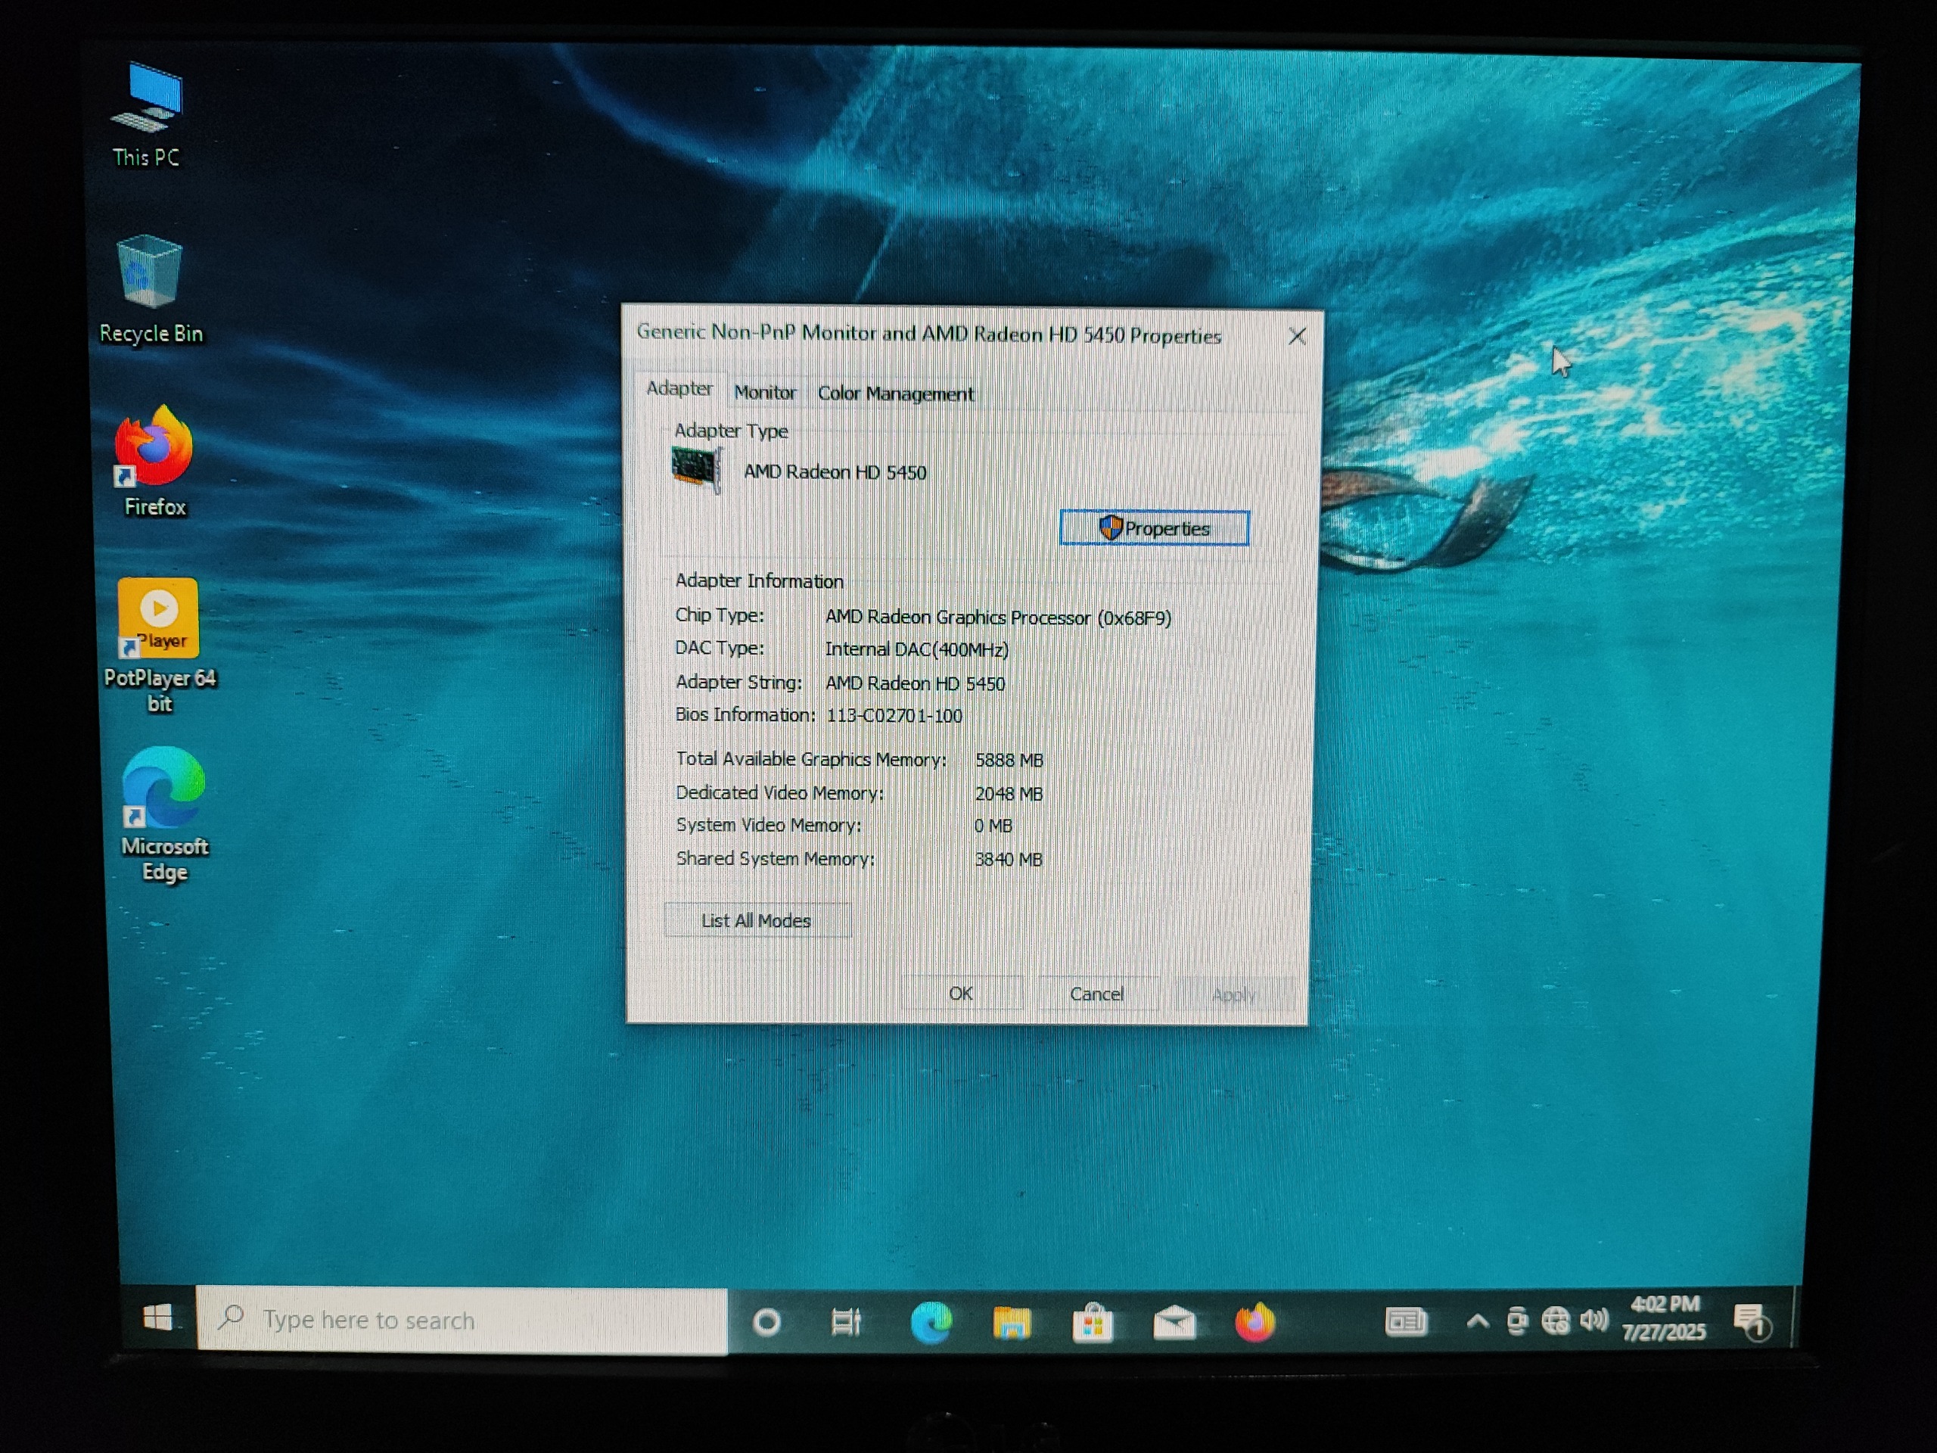Launch Firefox from the taskbar

tap(1255, 1323)
